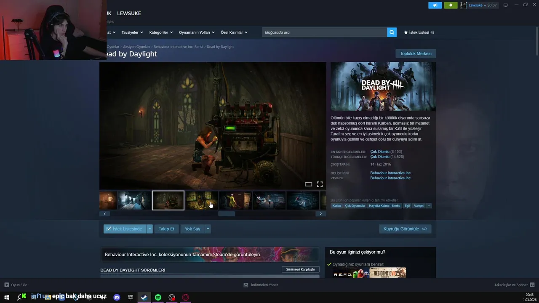Click Behaviour Interactive koleksiyon banner
The height and width of the screenshot is (303, 539).
click(x=210, y=254)
